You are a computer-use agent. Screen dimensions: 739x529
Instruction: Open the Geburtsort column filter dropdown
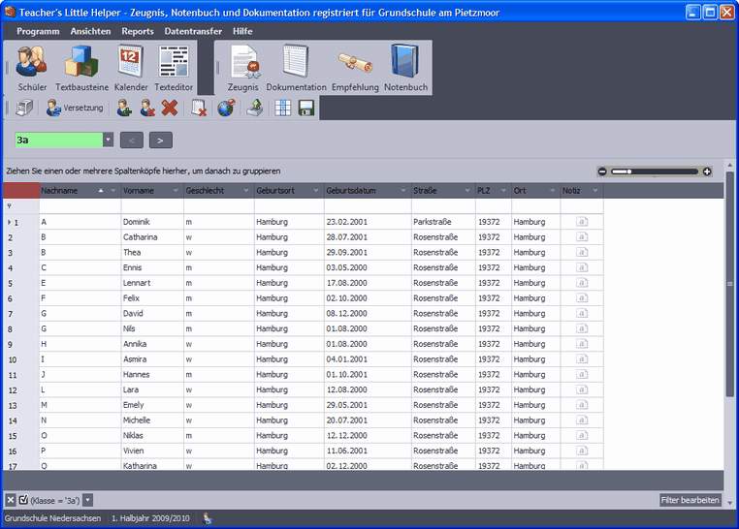[316, 191]
